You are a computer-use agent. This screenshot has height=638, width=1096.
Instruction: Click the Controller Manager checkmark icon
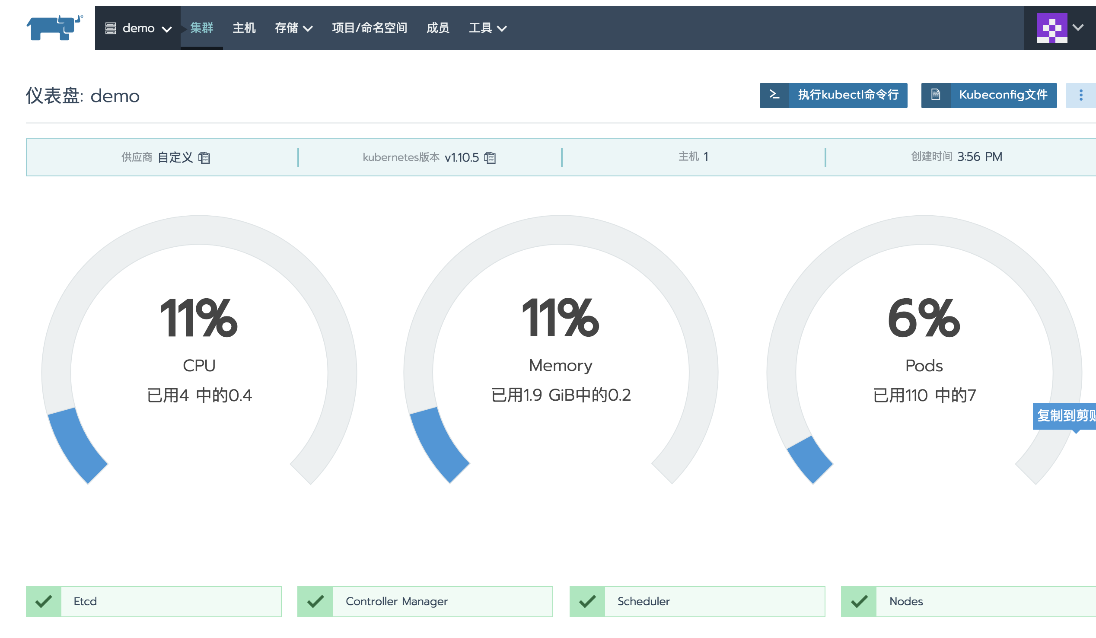(x=315, y=601)
